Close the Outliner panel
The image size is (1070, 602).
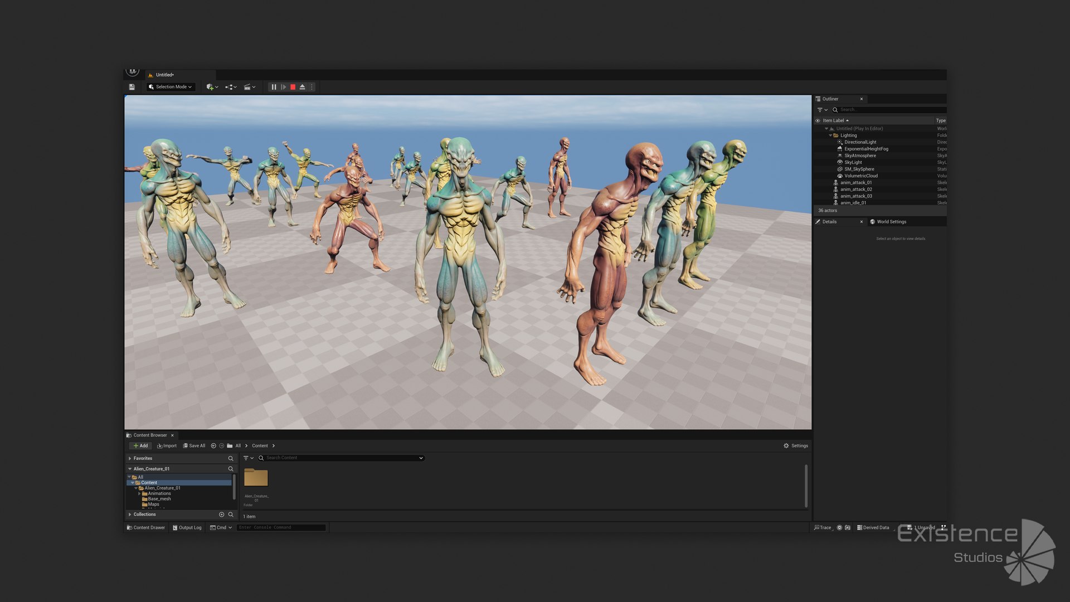(862, 99)
